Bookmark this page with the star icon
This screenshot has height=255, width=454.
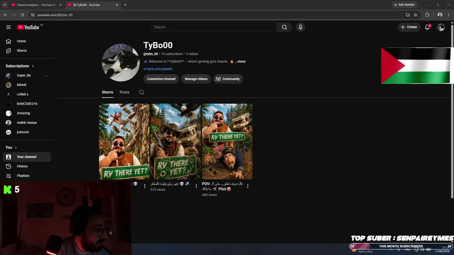click(x=415, y=15)
